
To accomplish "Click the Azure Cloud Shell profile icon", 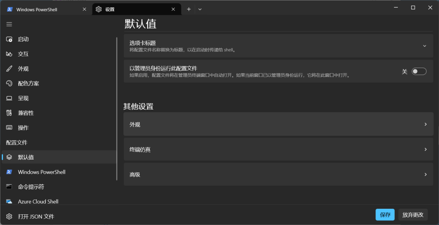I will [9, 201].
